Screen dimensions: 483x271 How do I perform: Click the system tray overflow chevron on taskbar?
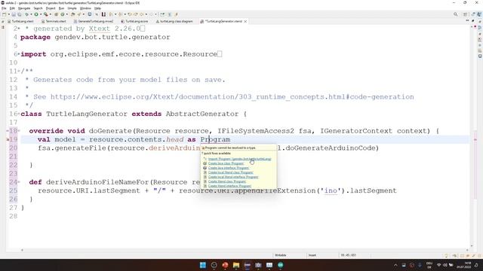click(395, 265)
